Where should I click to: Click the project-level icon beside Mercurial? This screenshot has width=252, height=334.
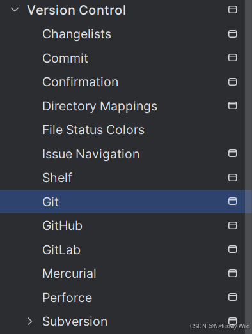(x=232, y=273)
